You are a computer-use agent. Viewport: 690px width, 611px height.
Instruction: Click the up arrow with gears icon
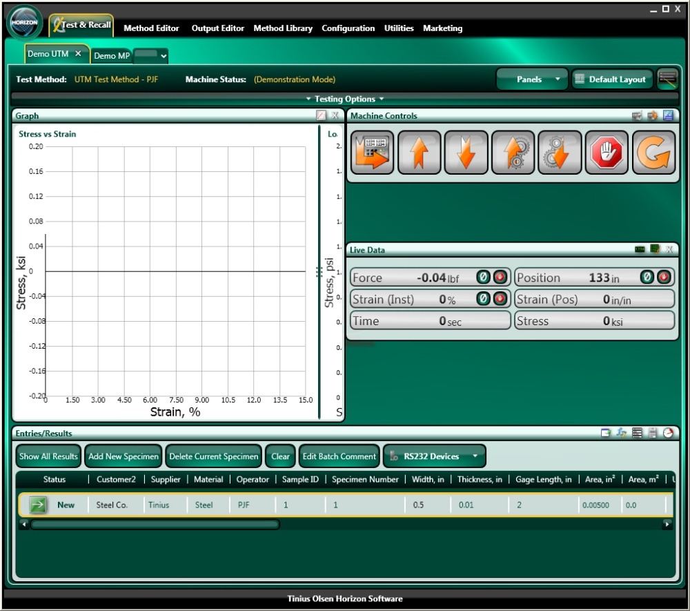click(x=513, y=153)
